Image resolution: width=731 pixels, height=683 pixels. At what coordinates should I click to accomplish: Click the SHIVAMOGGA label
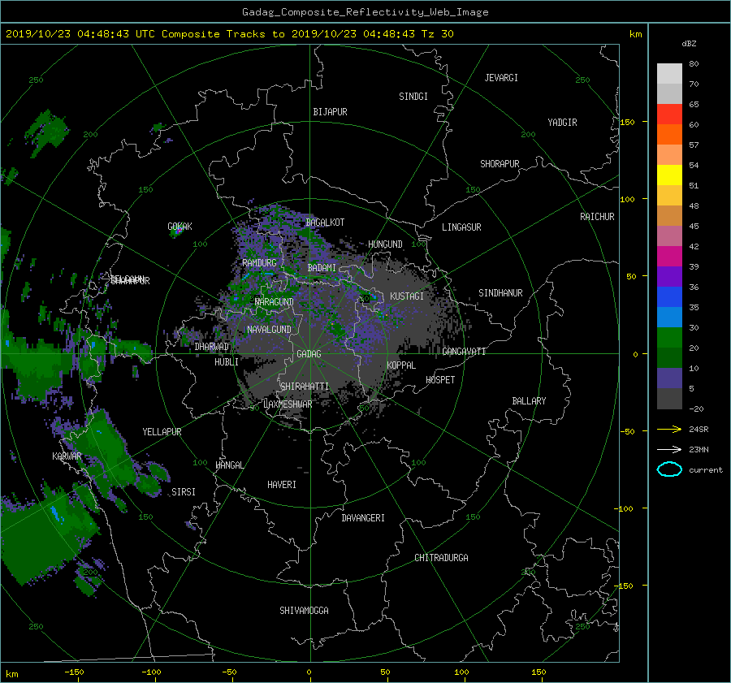click(304, 611)
